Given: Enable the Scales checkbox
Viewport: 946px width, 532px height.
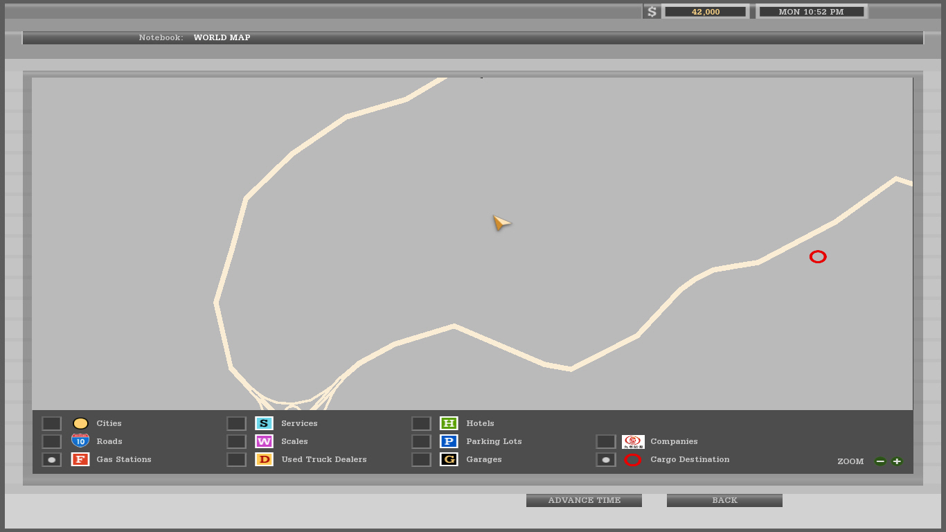Looking at the screenshot, I should 236,441.
